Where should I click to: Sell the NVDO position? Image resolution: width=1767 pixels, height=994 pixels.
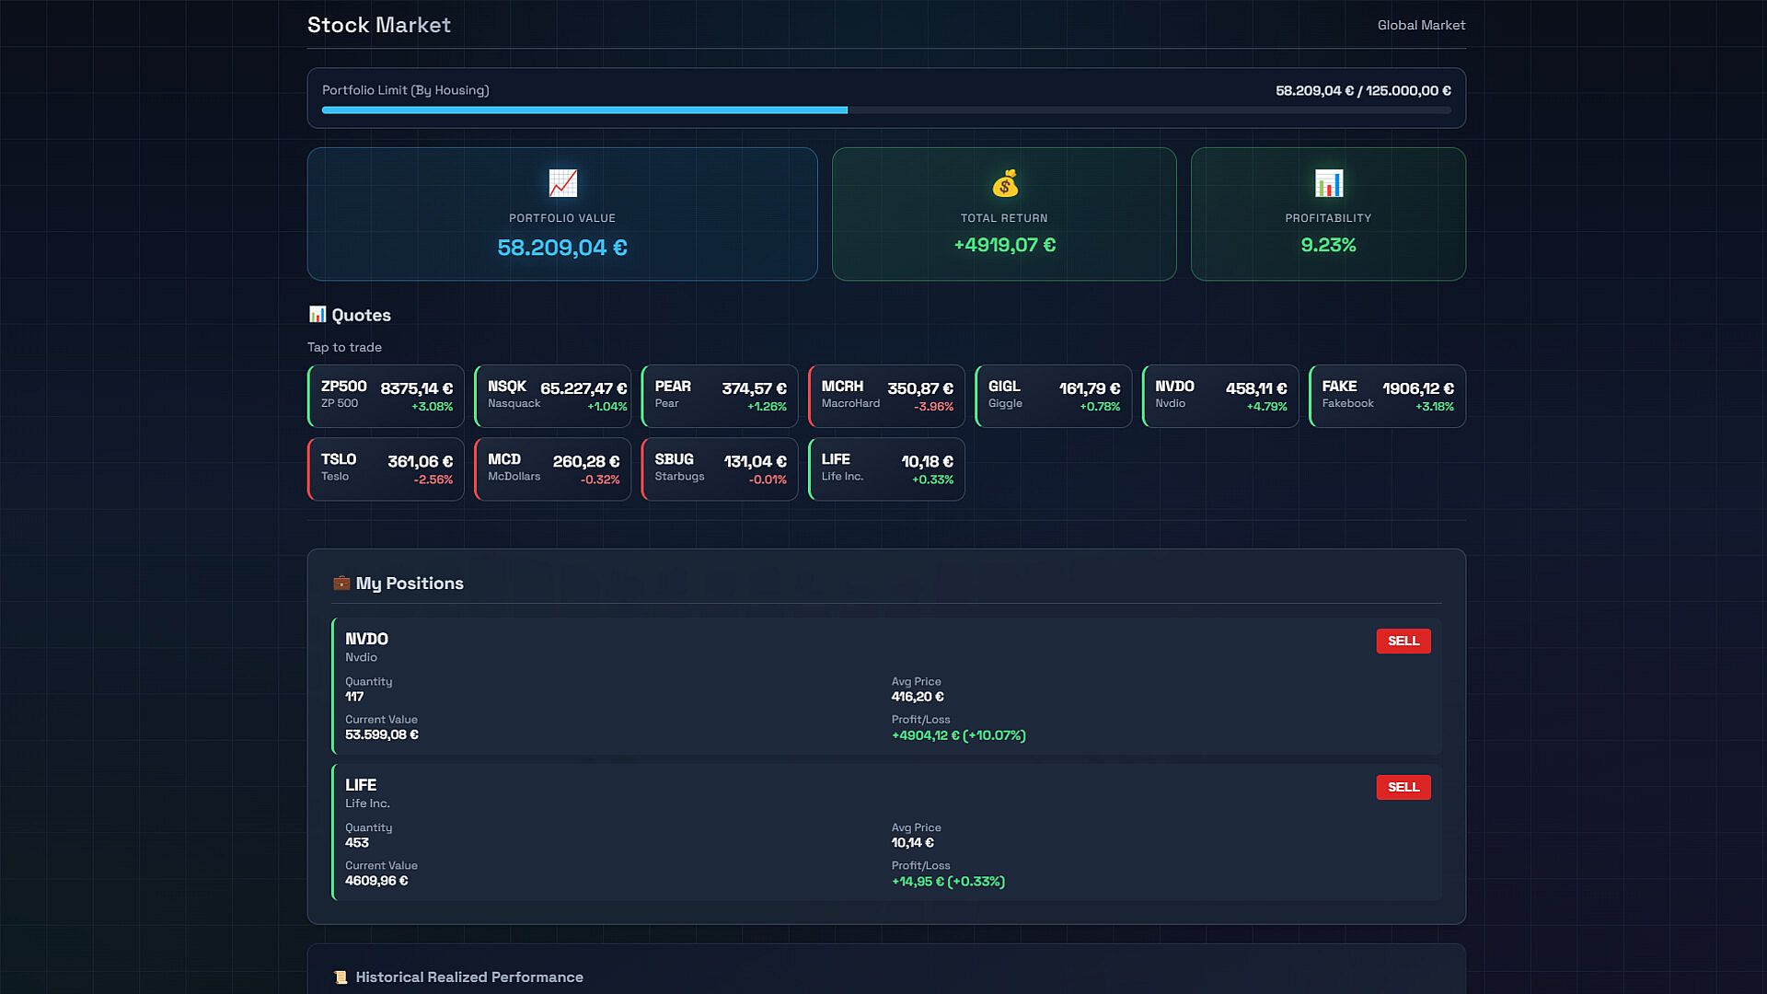point(1403,641)
